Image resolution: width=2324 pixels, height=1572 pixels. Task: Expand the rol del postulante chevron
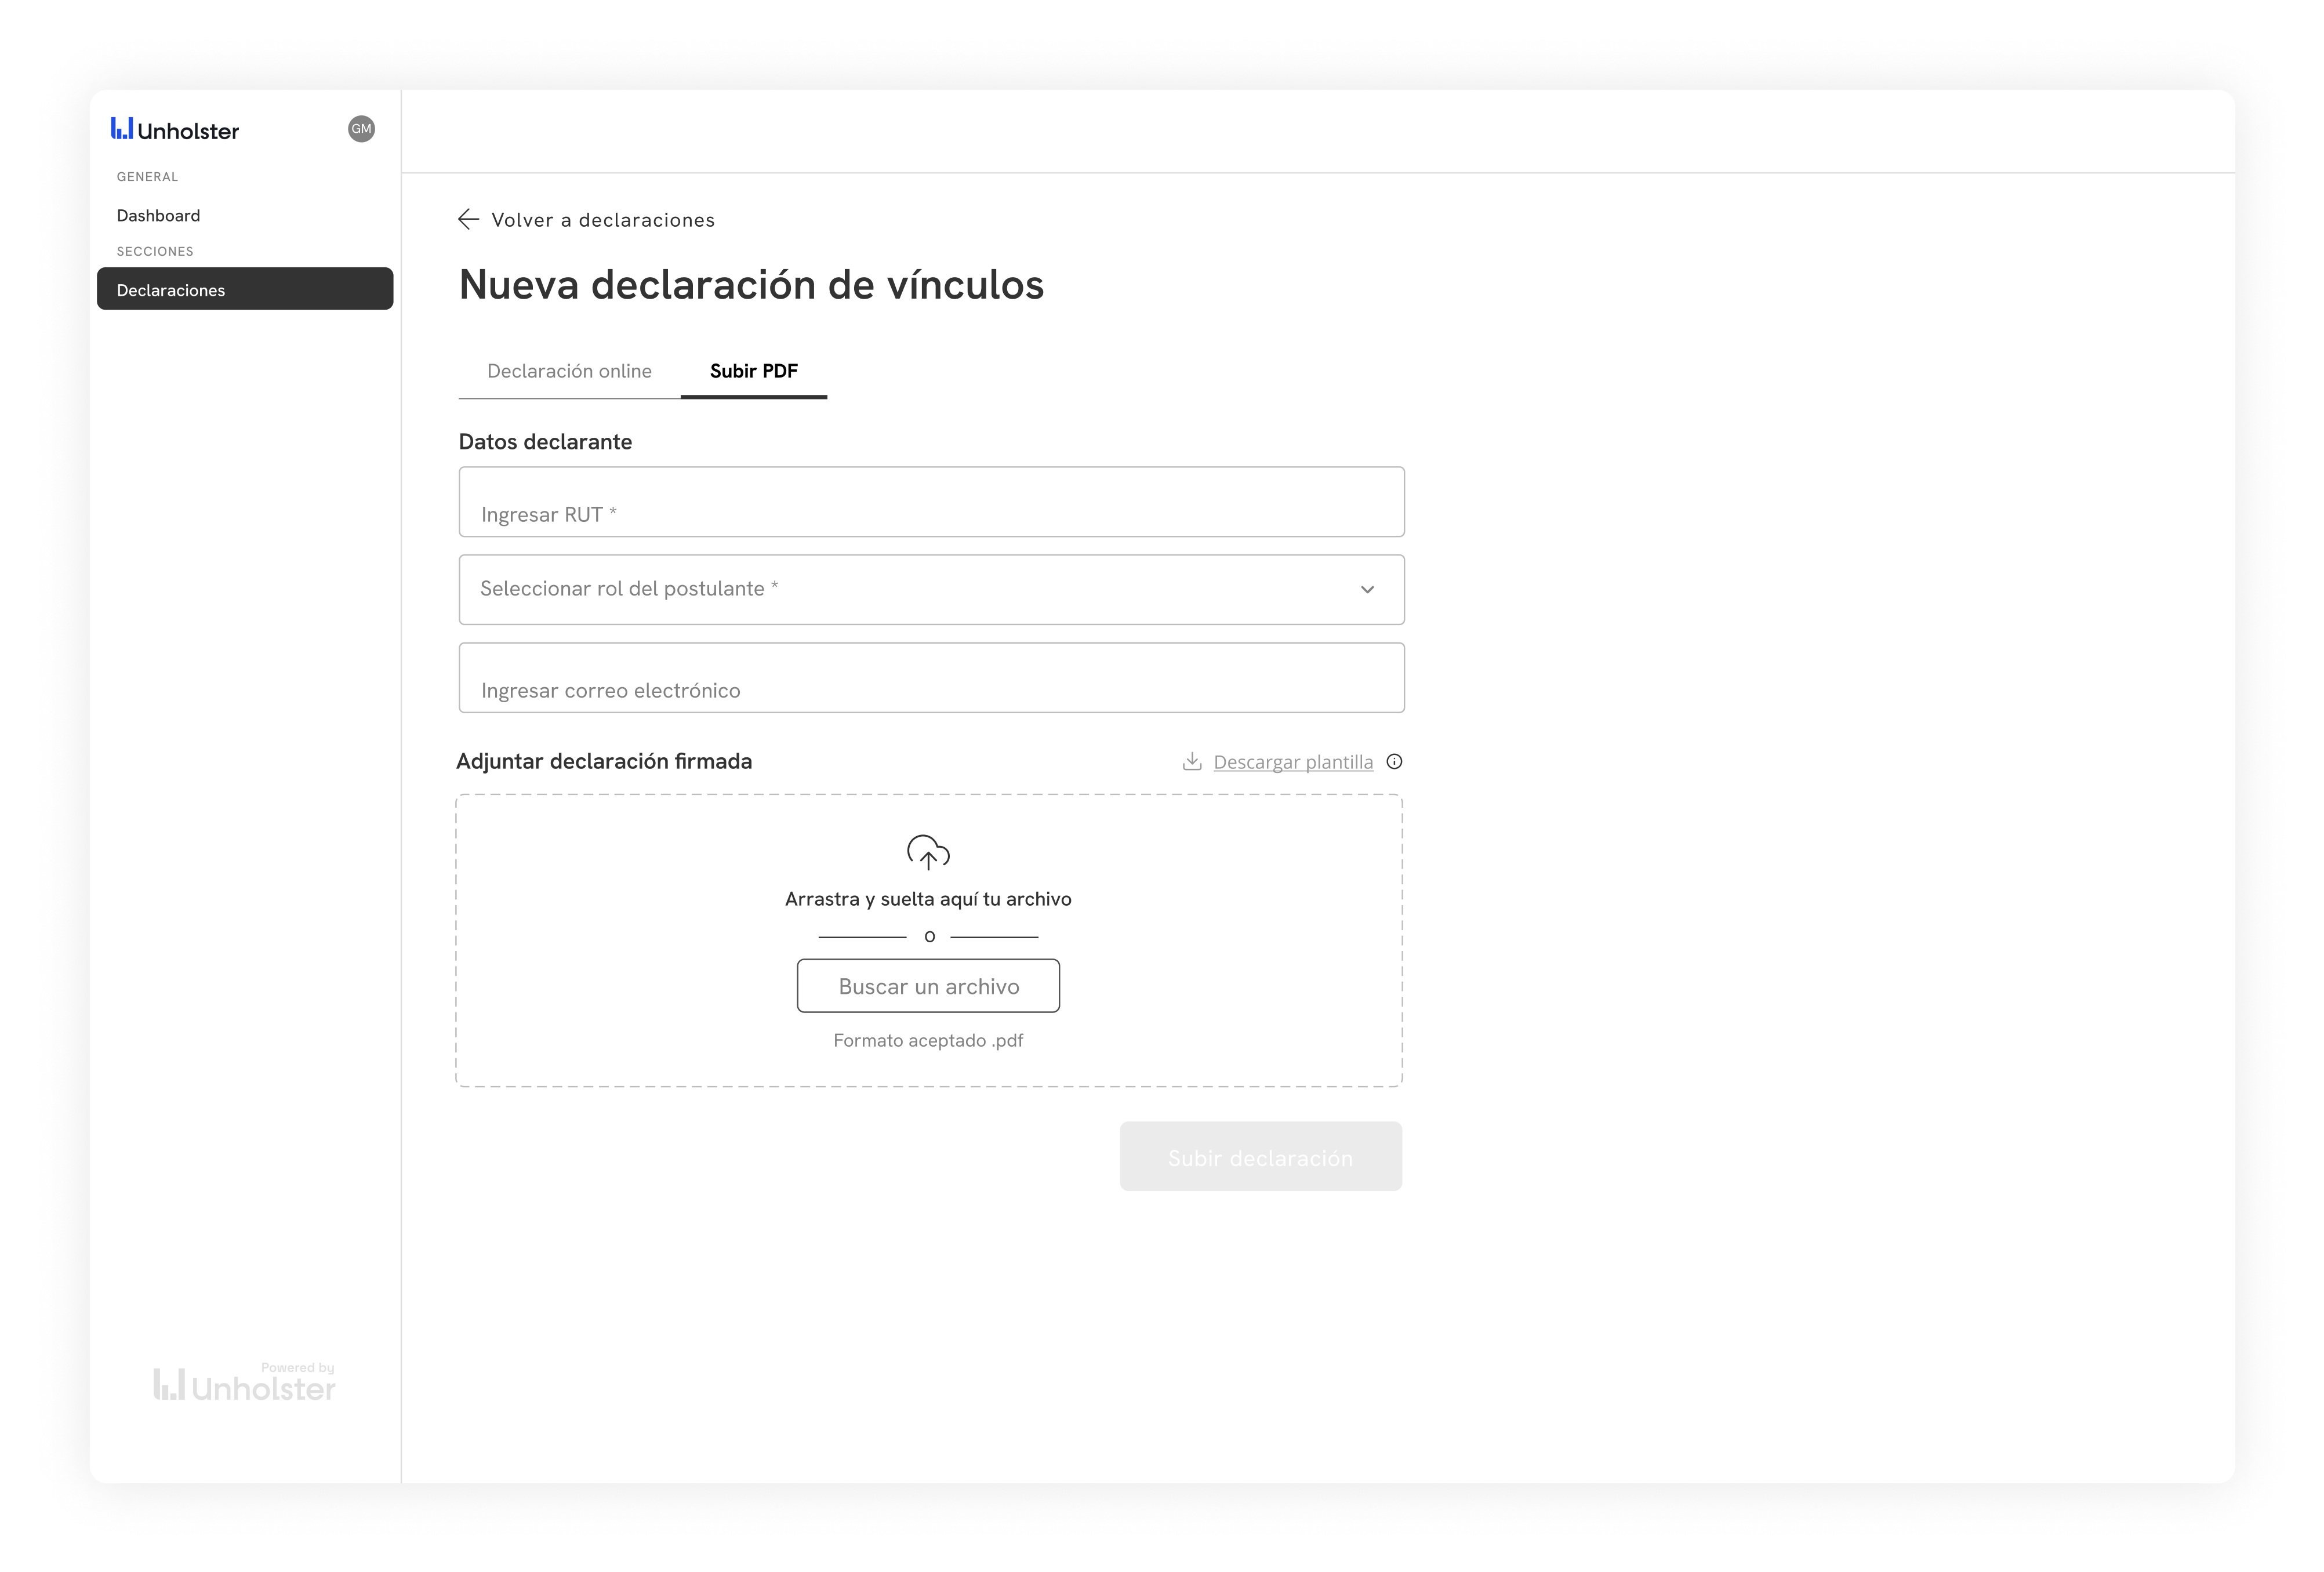pyautogui.click(x=1367, y=590)
